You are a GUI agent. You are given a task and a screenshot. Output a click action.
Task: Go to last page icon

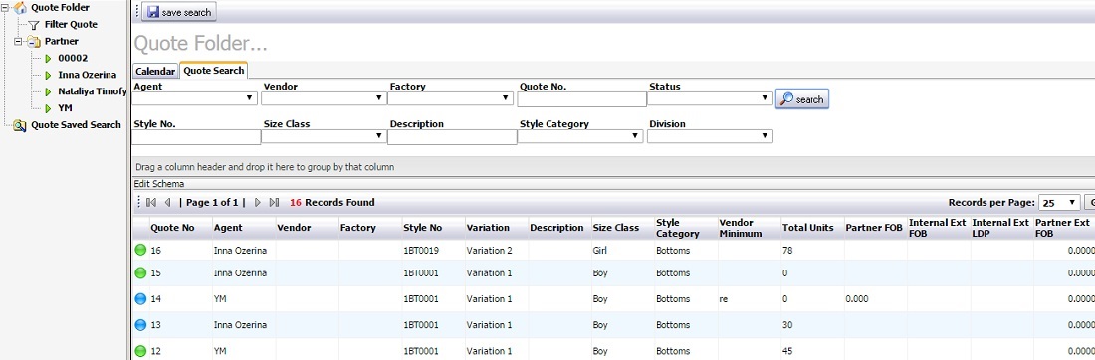click(274, 202)
